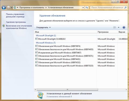Image resolution: width=129 pixels, height=101 pixels.
Task: Close the Installed Updates window
Action: point(124,2)
